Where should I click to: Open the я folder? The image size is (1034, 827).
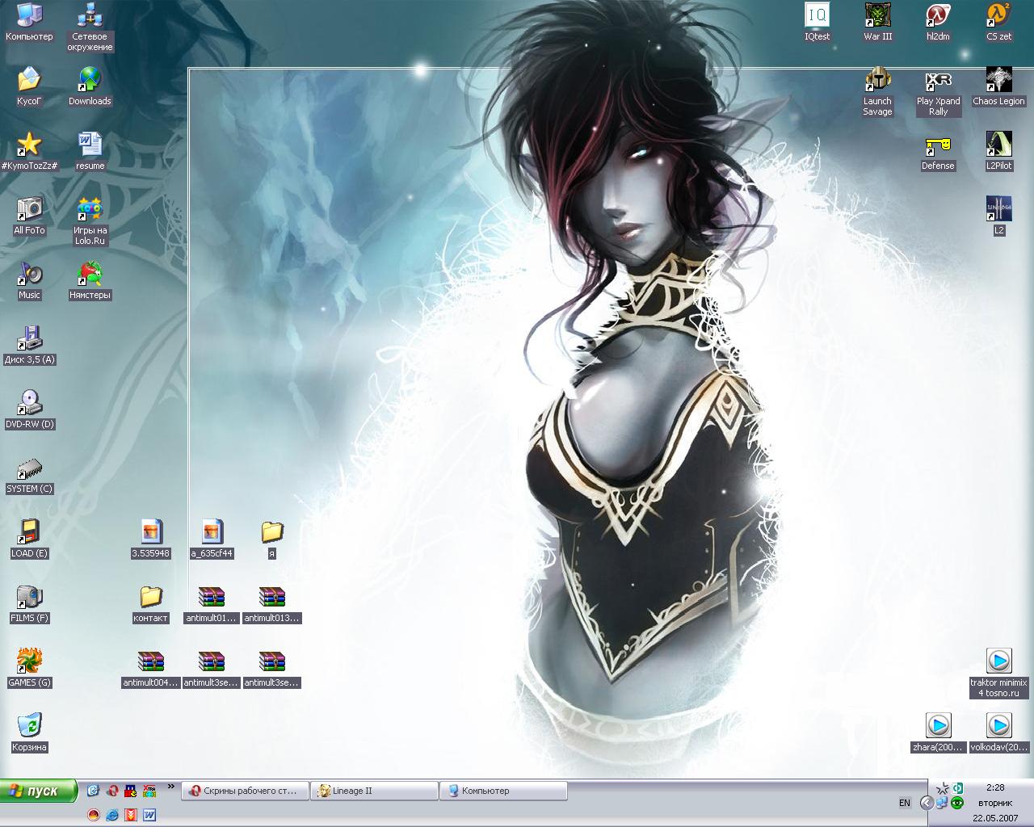272,539
